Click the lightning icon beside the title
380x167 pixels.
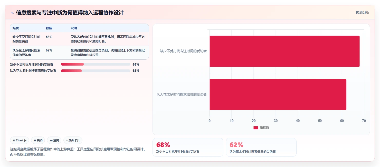(12, 13)
